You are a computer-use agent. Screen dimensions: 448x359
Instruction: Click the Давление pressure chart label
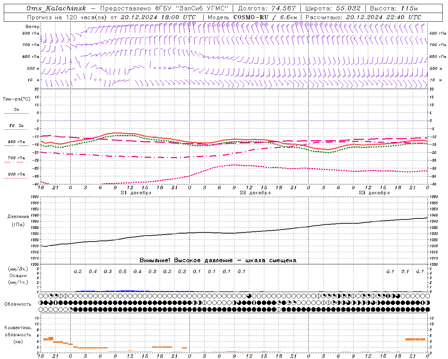click(18, 217)
